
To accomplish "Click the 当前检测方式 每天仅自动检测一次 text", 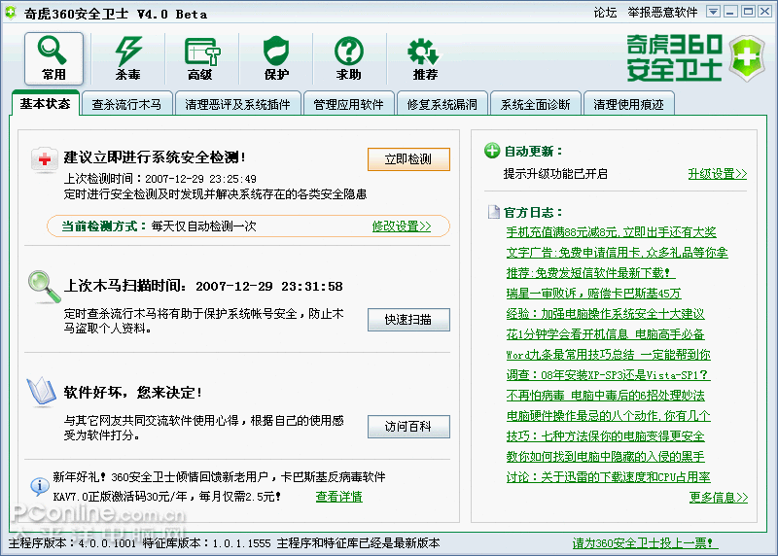I will pos(159,226).
